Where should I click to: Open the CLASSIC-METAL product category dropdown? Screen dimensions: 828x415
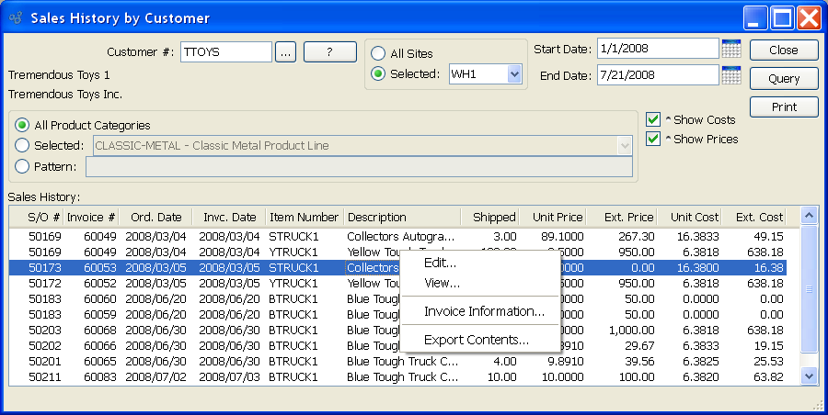pyautogui.click(x=625, y=146)
